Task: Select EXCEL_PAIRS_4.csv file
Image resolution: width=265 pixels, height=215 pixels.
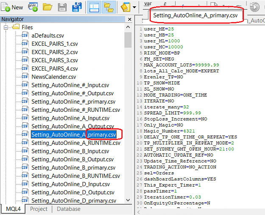Action: [55, 69]
